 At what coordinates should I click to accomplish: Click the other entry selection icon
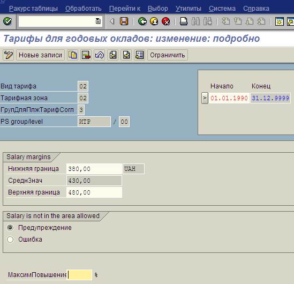point(139,55)
